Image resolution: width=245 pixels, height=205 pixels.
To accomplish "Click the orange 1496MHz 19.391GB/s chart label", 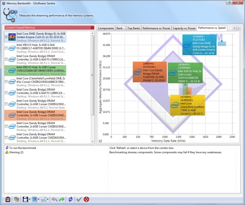I will click(x=150, y=72).
